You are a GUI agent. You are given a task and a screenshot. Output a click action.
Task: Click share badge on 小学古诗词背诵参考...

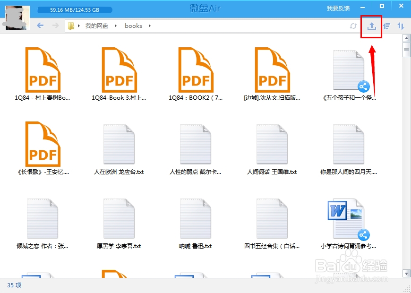coord(364,235)
